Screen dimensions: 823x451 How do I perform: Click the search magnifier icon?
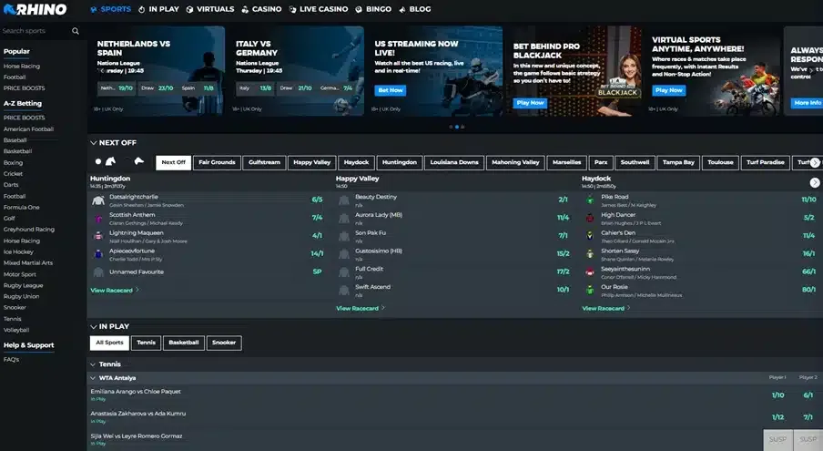click(x=76, y=31)
